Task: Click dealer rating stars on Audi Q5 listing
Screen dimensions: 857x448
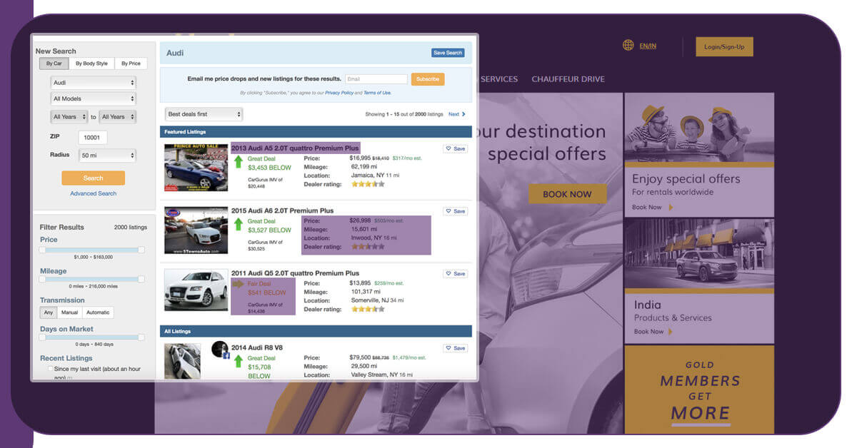Action: [367, 310]
